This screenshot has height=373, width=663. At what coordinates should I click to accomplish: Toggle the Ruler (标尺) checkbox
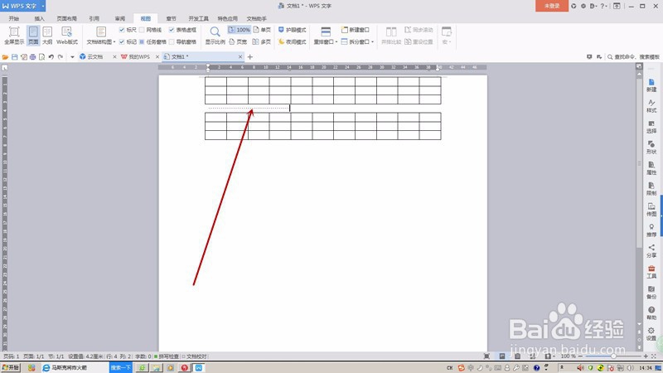[122, 30]
